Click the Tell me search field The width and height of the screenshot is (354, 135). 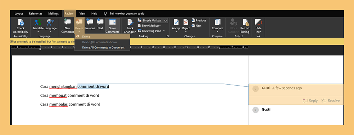127,14
